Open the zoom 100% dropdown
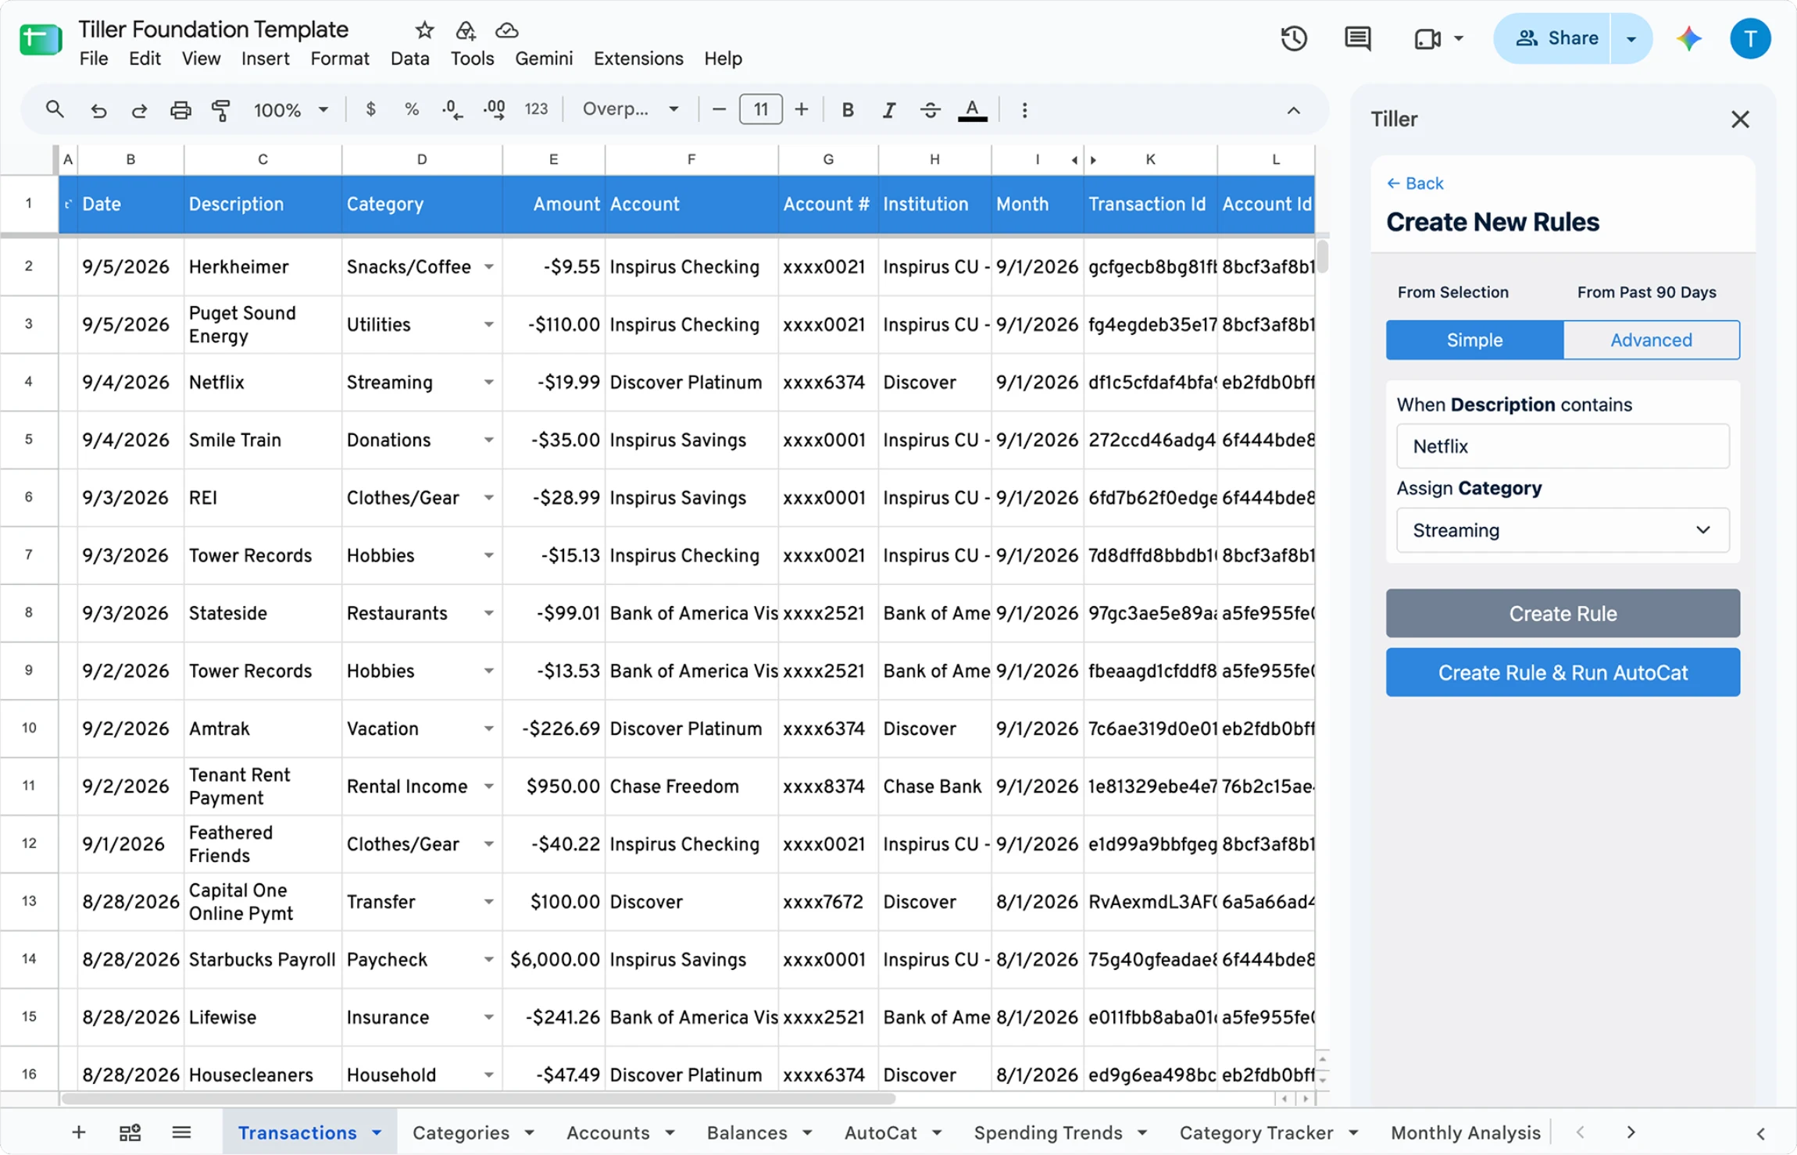1797x1155 pixels. coord(290,110)
